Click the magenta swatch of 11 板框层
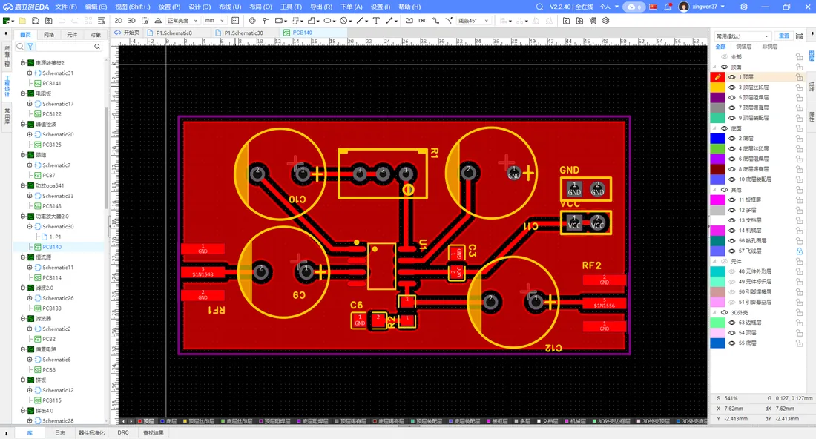 pos(717,199)
